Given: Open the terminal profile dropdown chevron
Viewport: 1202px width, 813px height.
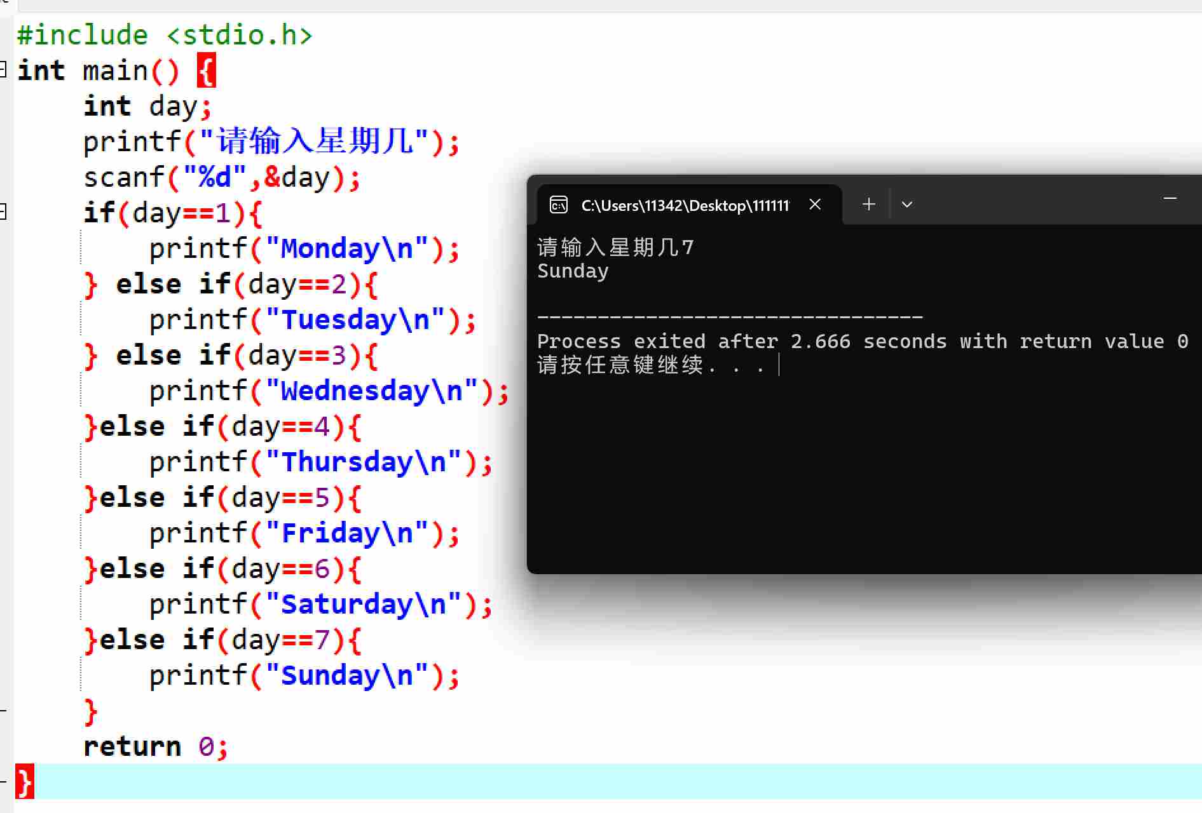Looking at the screenshot, I should coord(907,205).
